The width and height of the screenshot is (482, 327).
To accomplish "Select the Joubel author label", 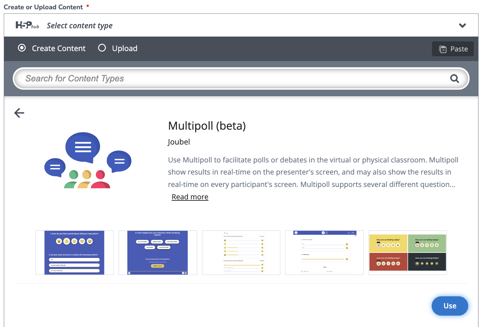I will point(179,141).
